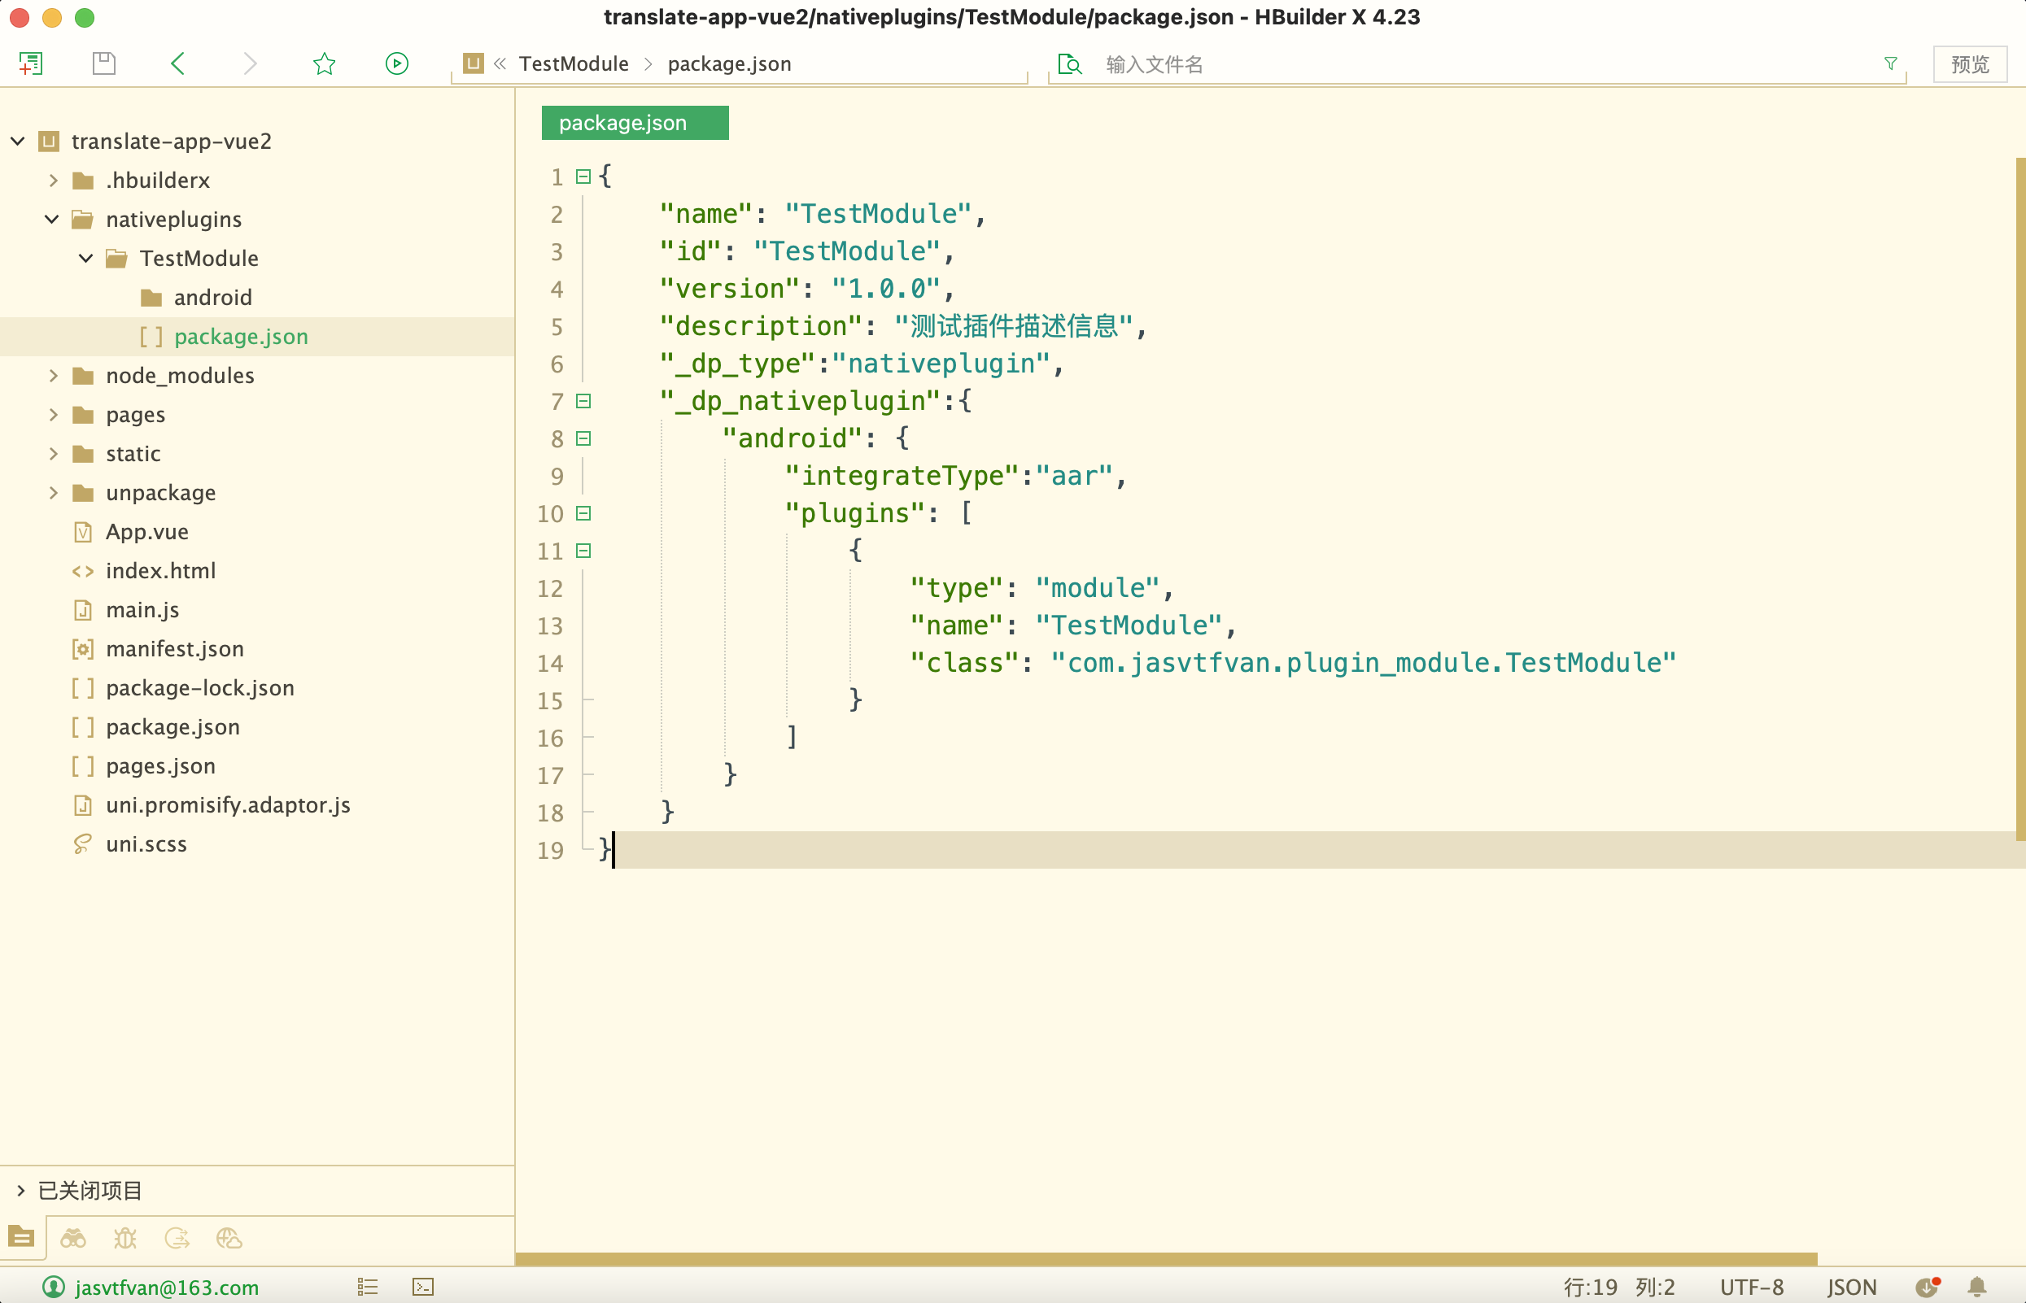
Task: Open manifest.json in the file tree
Action: pyautogui.click(x=175, y=648)
